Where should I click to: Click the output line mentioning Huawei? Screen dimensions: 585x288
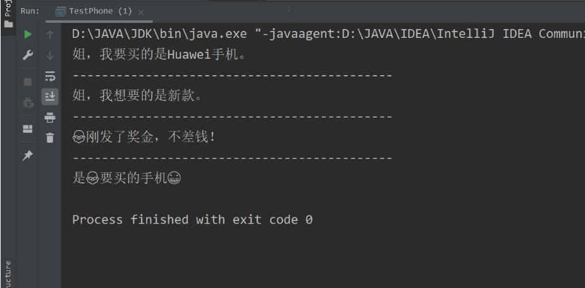[x=159, y=55]
